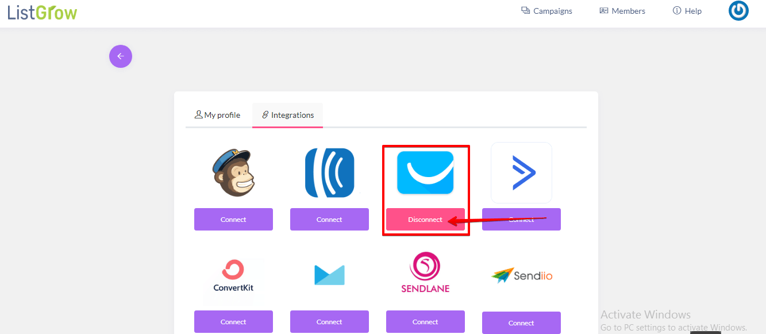Viewport: 766px width, 334px height.
Task: Open Members in top navigation
Action: (x=622, y=11)
